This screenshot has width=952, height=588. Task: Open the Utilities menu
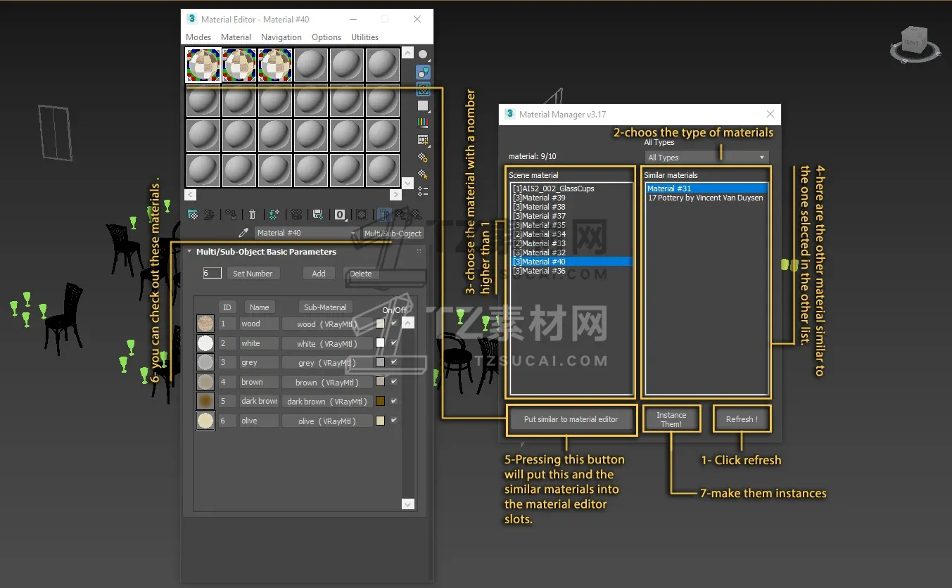pyautogui.click(x=364, y=37)
